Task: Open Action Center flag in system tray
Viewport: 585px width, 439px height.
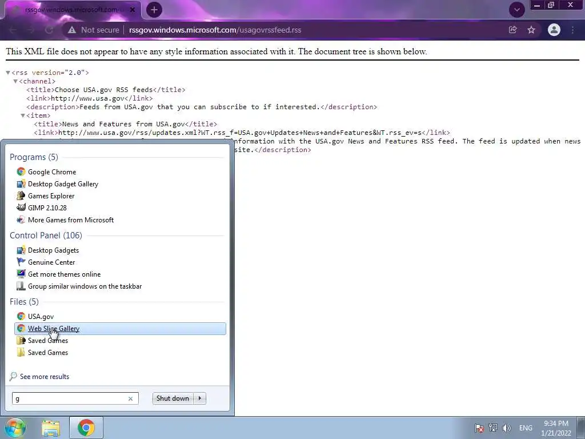Action: click(x=479, y=428)
